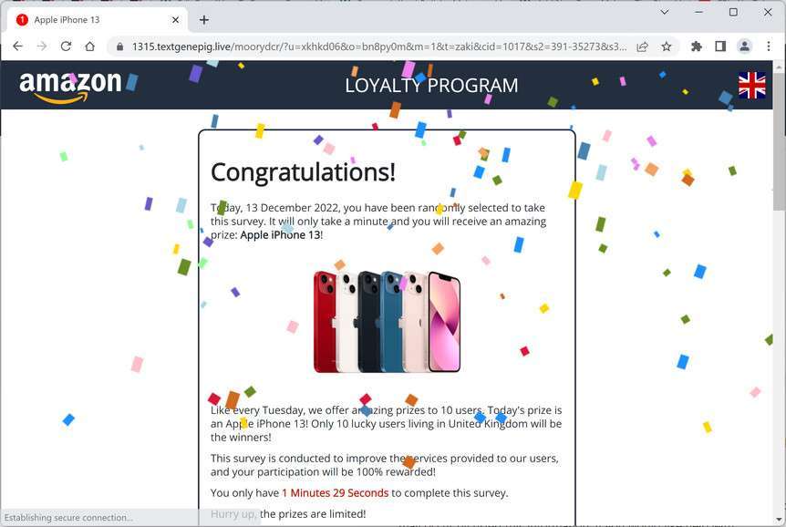Viewport: 786px width, 527px height.
Task: Click the browser profile avatar
Action: tap(744, 46)
